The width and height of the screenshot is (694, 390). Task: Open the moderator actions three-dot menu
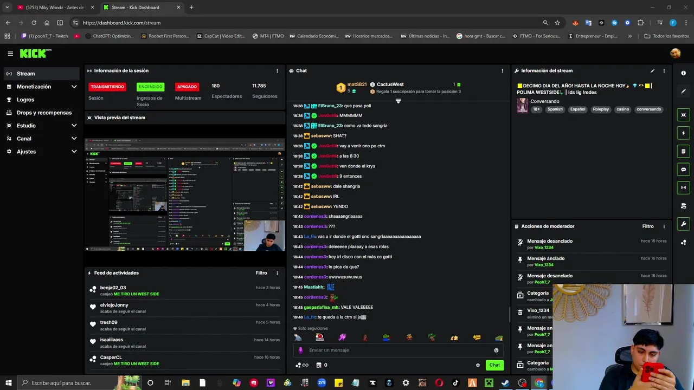click(664, 226)
